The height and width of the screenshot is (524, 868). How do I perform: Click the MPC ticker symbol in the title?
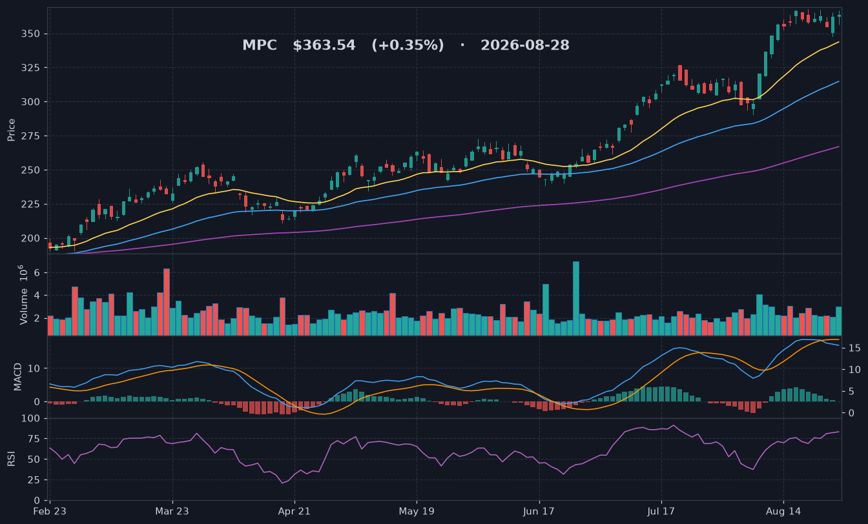(260, 45)
